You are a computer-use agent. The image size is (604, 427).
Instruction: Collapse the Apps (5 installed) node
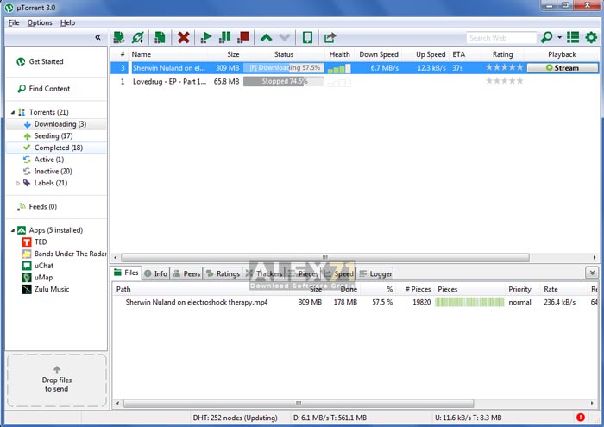coord(13,230)
